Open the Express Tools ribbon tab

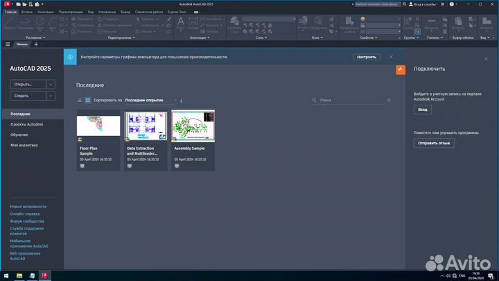177,12
